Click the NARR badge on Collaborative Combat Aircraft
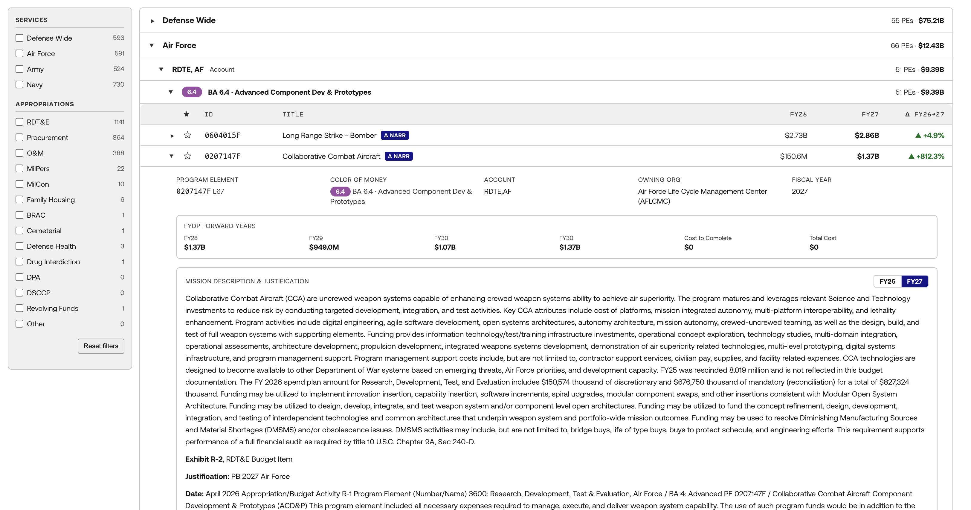 pos(399,156)
